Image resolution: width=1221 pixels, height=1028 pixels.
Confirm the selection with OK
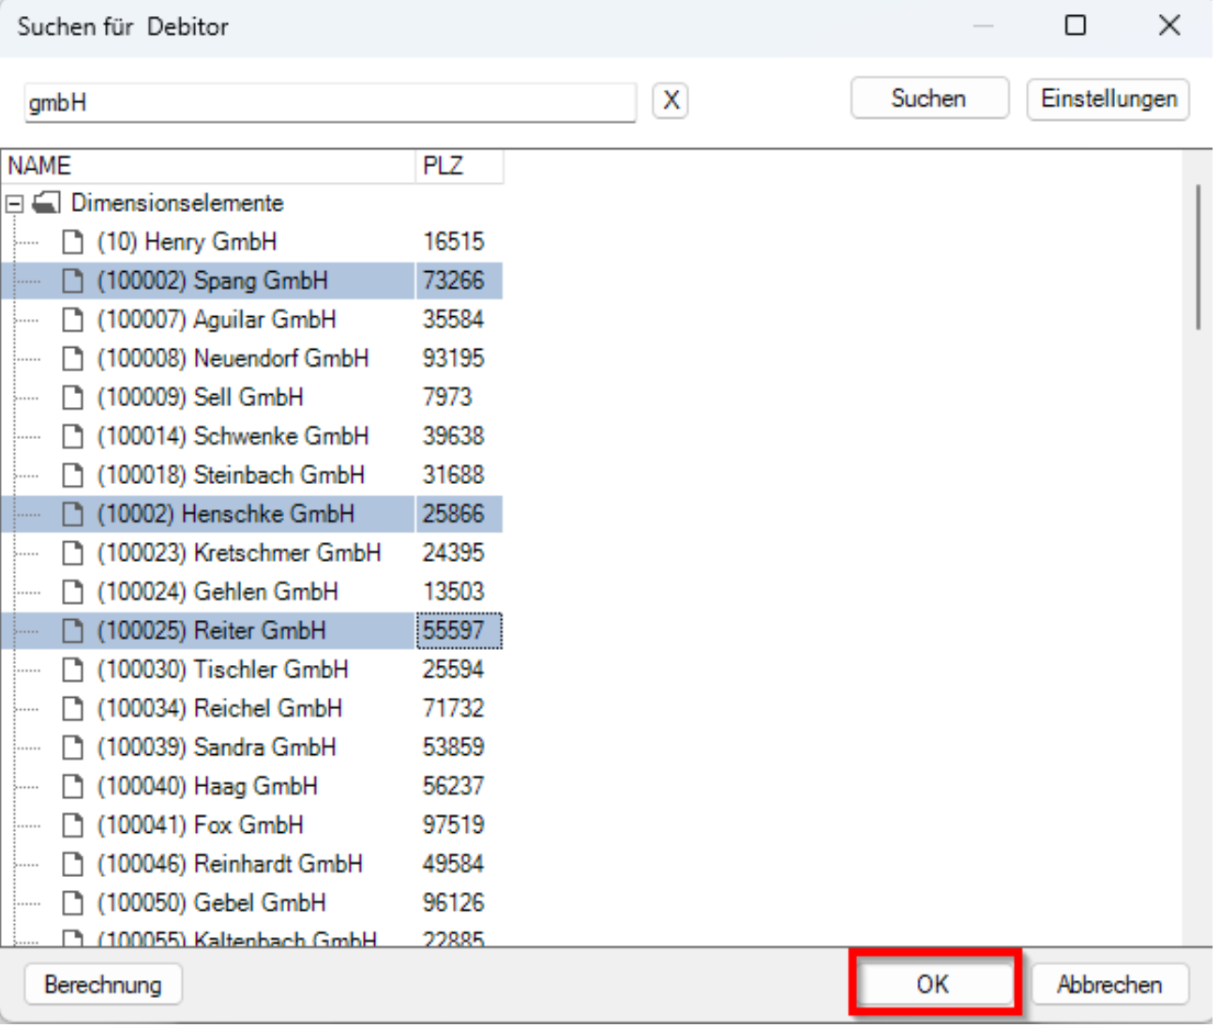point(933,984)
